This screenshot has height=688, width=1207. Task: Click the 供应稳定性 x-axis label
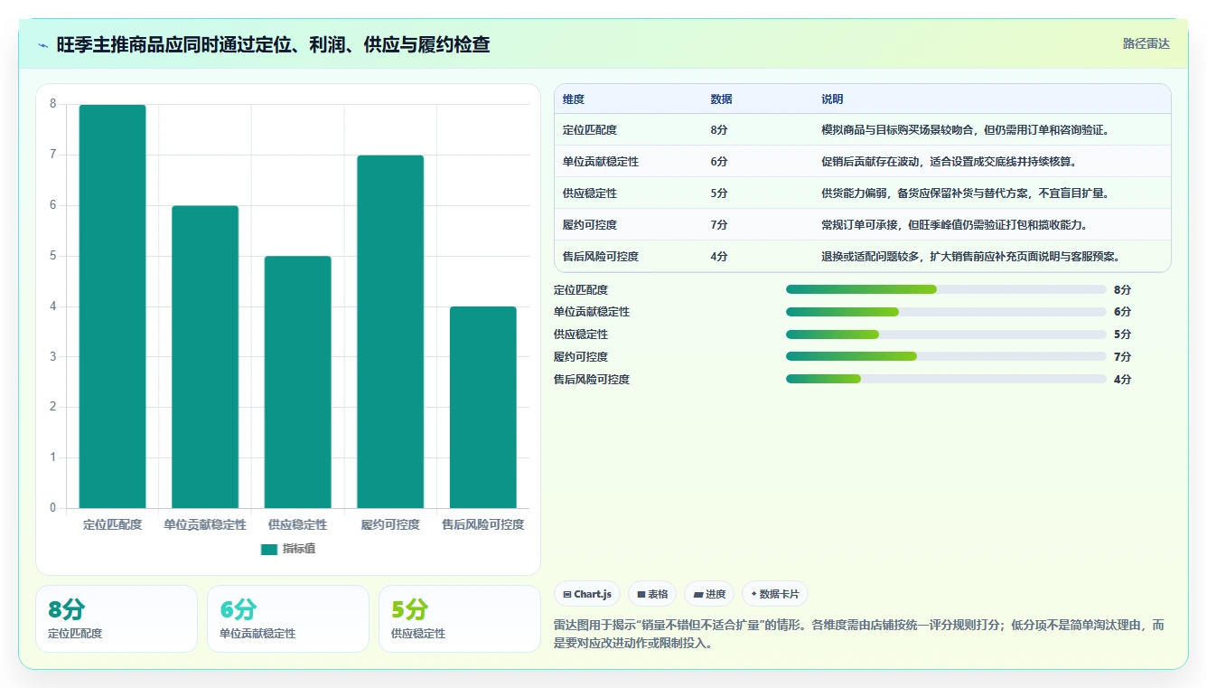click(x=297, y=524)
